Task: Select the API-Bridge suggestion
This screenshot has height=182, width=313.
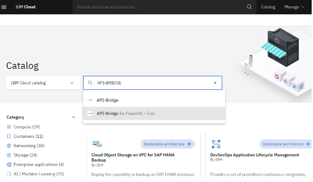Action: [154, 100]
